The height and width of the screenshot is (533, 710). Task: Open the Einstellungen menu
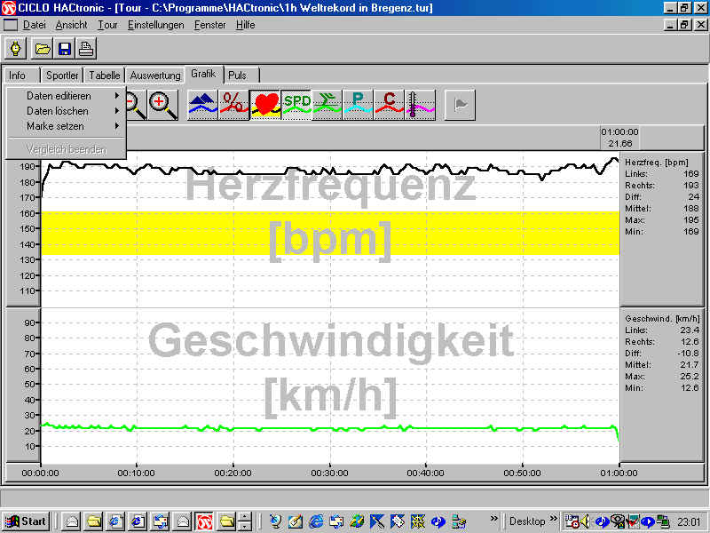(155, 25)
